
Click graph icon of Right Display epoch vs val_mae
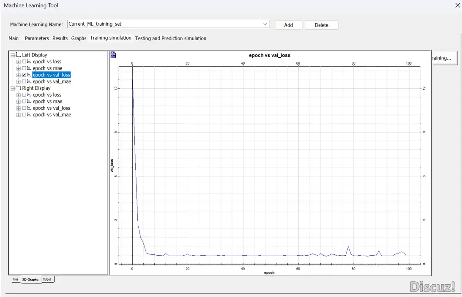[x=29, y=115]
